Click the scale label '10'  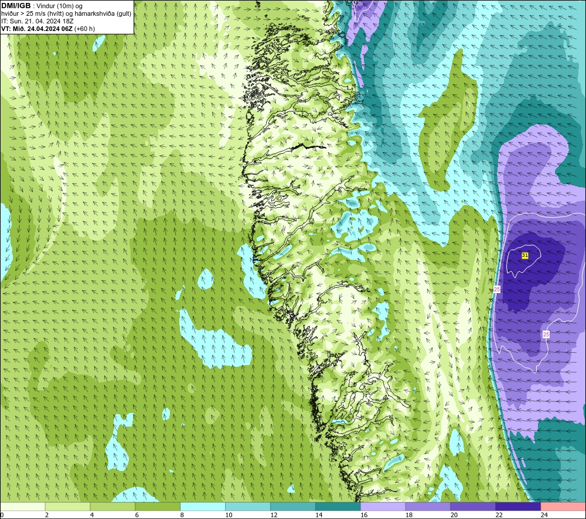[x=229, y=515]
